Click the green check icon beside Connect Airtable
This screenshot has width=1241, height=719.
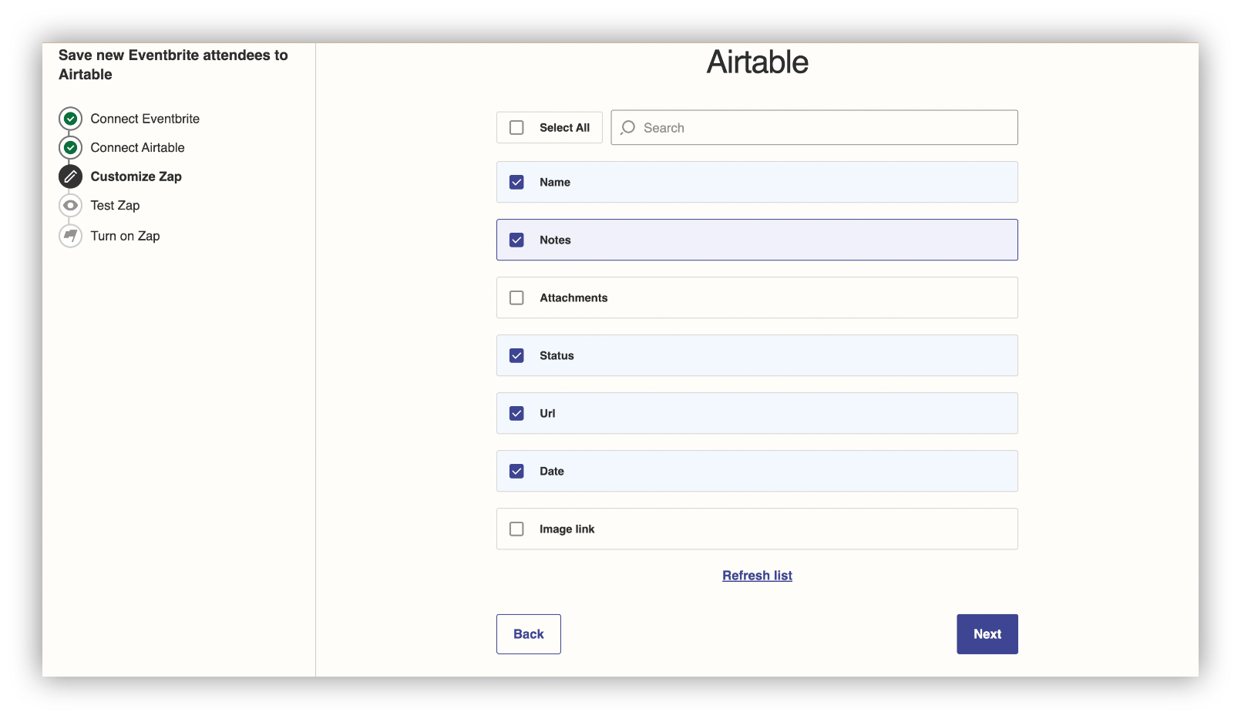coord(70,147)
